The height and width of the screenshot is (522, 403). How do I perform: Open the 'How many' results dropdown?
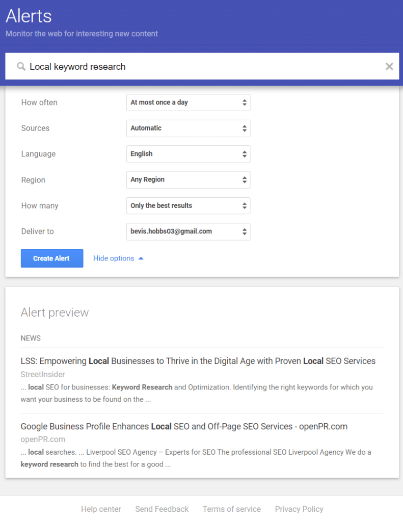pyautogui.click(x=188, y=205)
